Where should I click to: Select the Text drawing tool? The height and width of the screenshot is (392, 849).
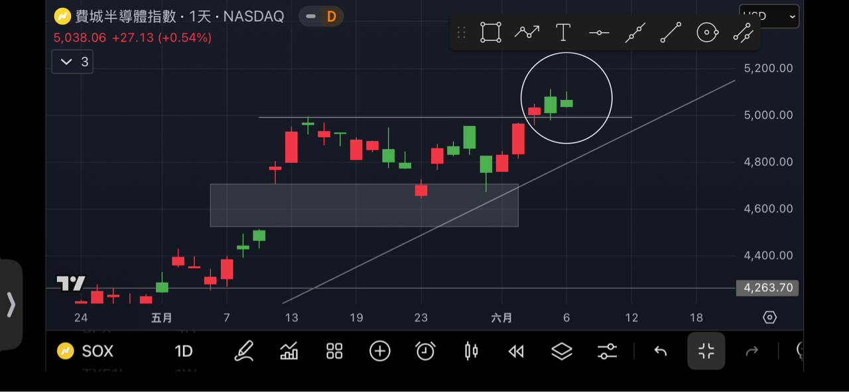(x=563, y=32)
